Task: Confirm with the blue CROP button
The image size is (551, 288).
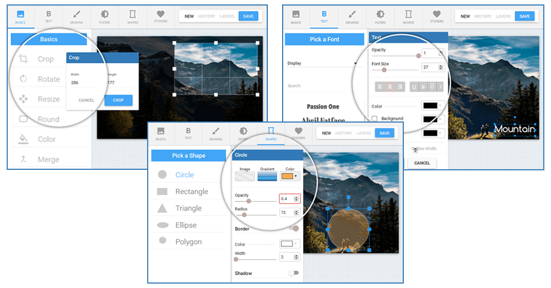Action: click(x=118, y=100)
